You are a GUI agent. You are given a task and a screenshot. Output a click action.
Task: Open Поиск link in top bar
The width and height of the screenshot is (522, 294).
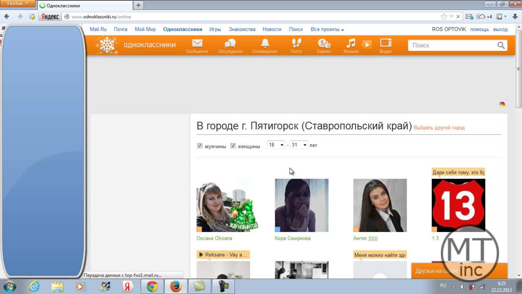pyautogui.click(x=296, y=29)
